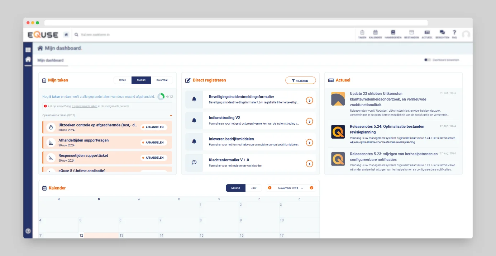
Task: Open Bestanden from the top toolbar
Action: pyautogui.click(x=411, y=34)
